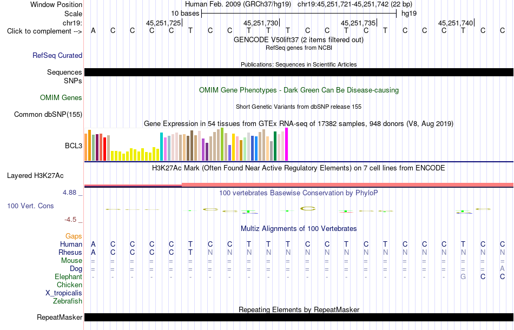Click the first base A in sequence row

(94, 30)
